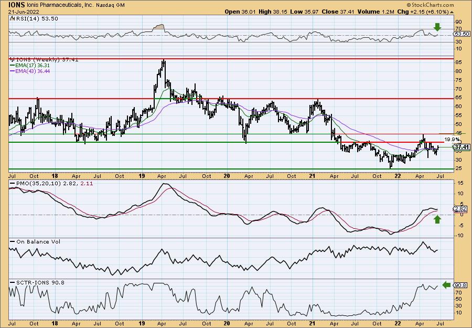Click the 25 level on the price axis

[x=458, y=168]
